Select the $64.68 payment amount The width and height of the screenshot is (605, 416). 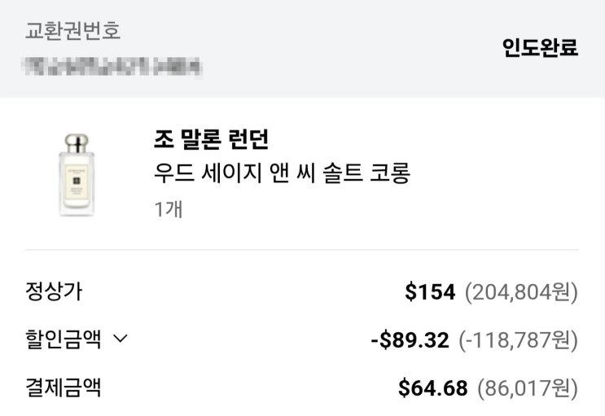(432, 388)
